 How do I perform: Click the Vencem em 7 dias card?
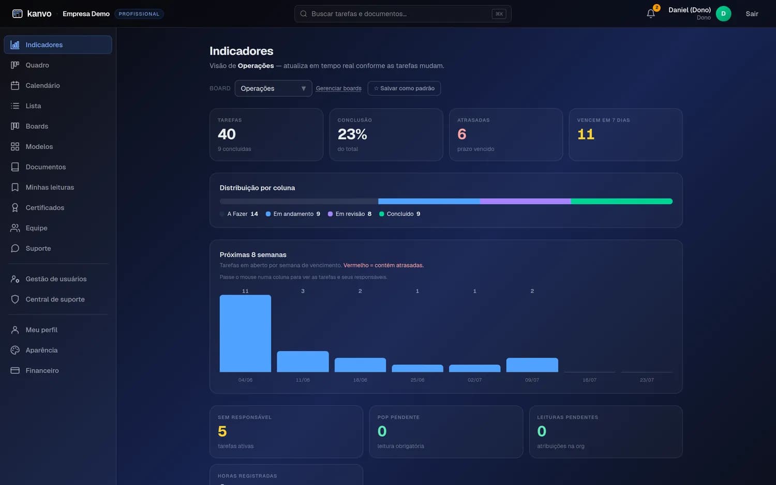pyautogui.click(x=625, y=134)
